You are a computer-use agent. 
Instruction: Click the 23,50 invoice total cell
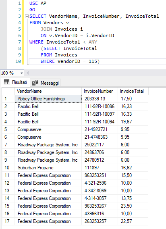point(133,206)
